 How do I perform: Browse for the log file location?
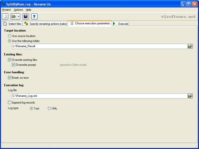pyautogui.click(x=190, y=96)
